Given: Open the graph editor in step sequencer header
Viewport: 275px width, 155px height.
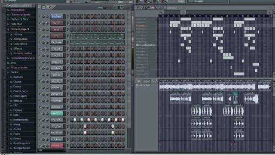Looking at the screenshot, I should (116, 7).
